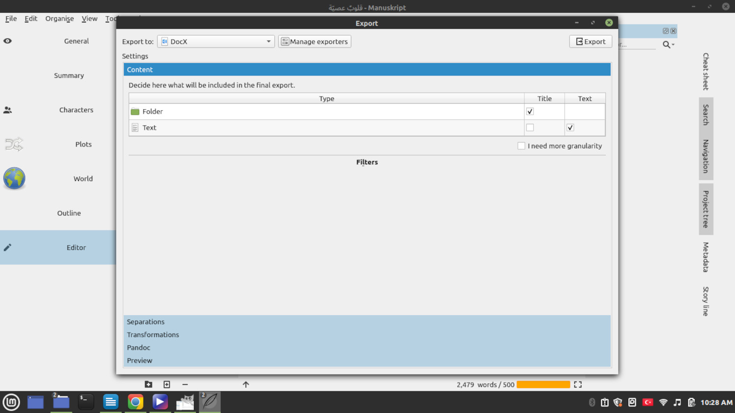Expand the Preview settings section
The image size is (735, 413).
coord(367,360)
